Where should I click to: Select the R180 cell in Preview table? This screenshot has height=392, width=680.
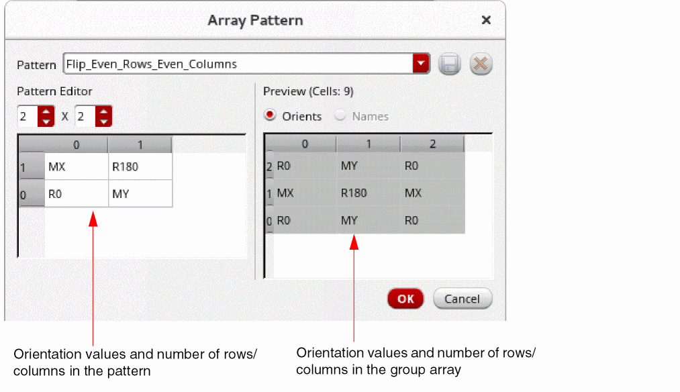[x=368, y=193]
